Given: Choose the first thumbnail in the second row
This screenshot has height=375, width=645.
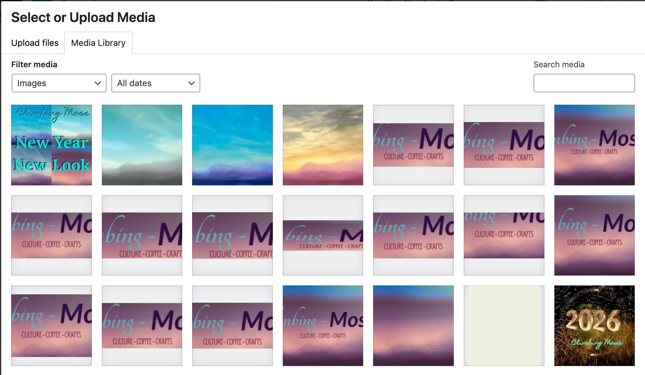Looking at the screenshot, I should 52,235.
